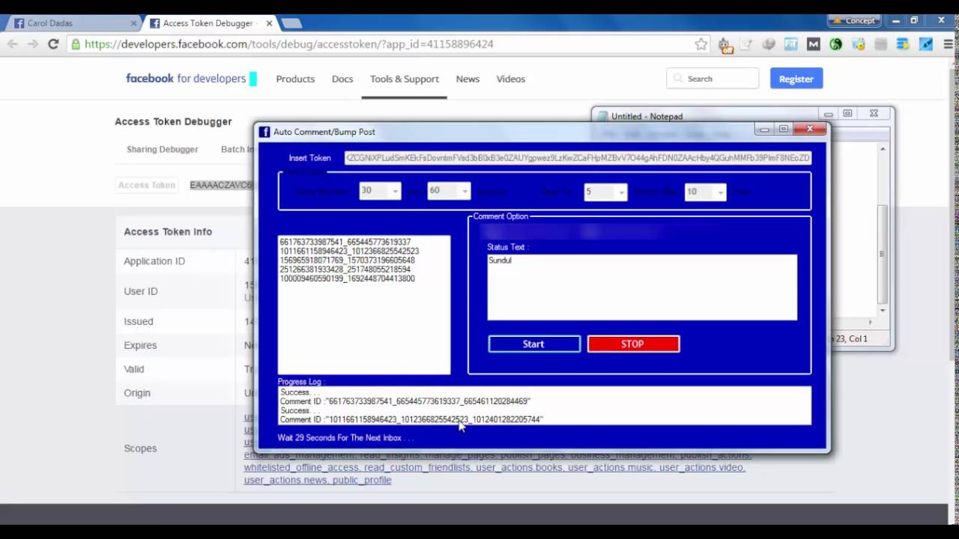
Task: Click the gray globe extension icon
Action: coord(769,44)
